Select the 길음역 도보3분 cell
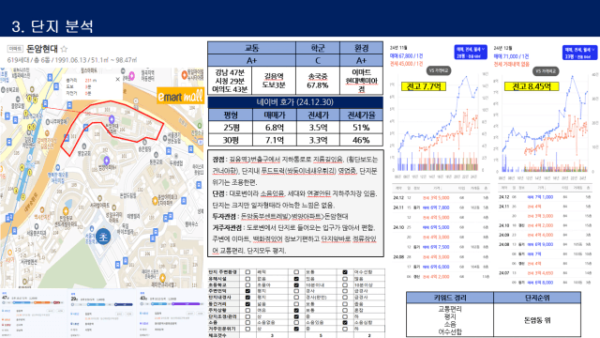 pyautogui.click(x=274, y=81)
